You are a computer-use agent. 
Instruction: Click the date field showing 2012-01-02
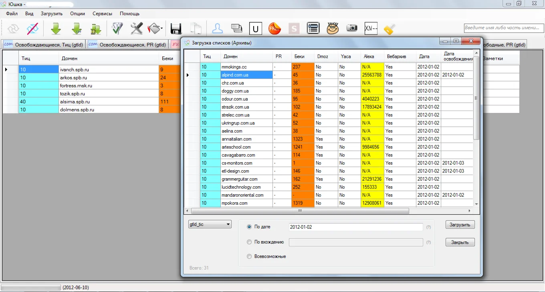(x=355, y=227)
